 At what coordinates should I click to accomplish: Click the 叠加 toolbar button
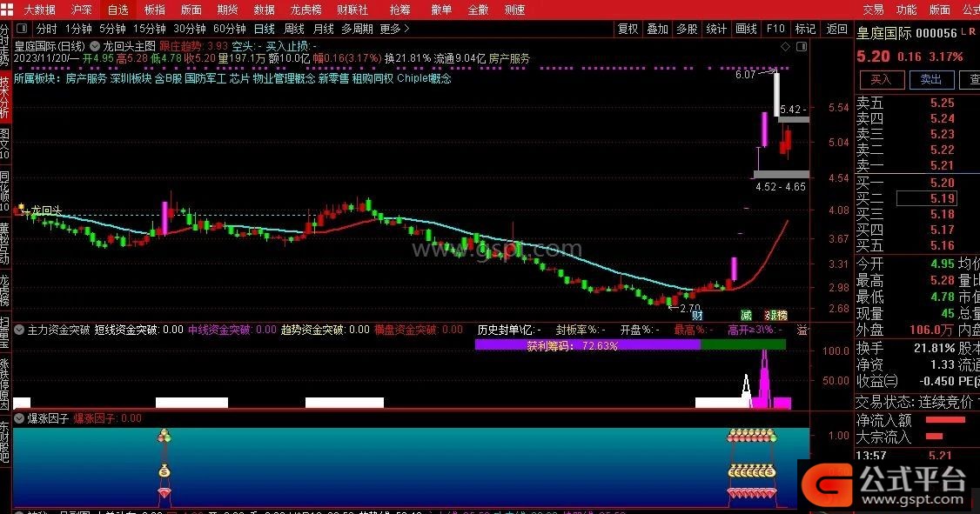click(657, 29)
